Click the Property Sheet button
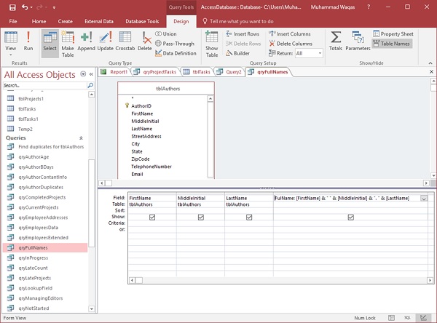Image resolution: width=437 pixels, height=323 pixels. [393, 33]
